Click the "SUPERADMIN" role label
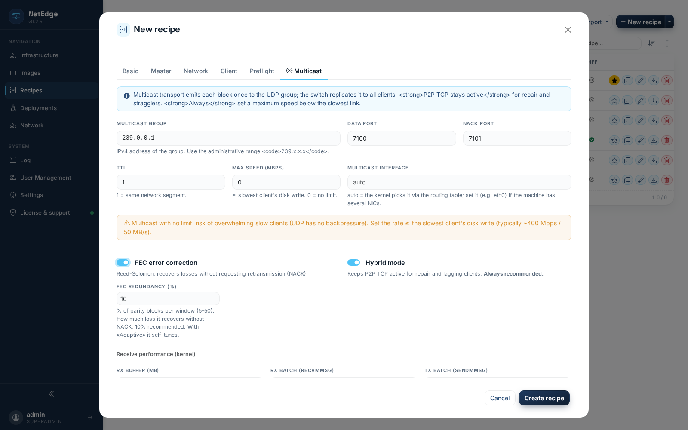The image size is (688, 430). click(x=44, y=422)
